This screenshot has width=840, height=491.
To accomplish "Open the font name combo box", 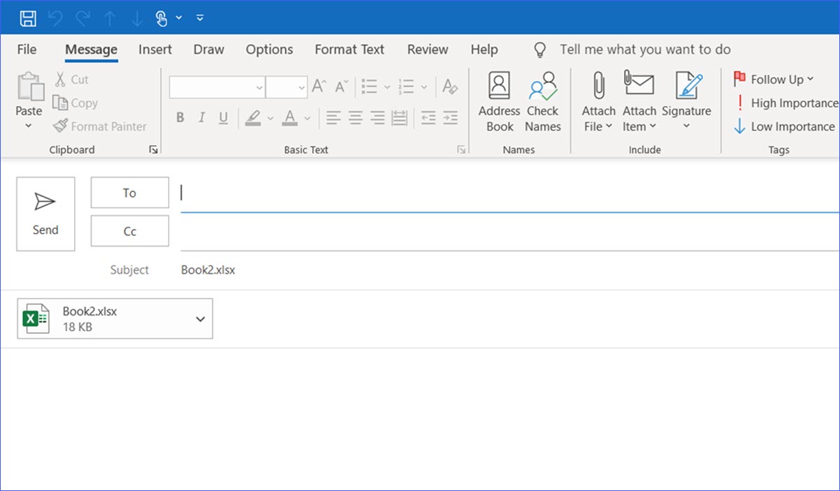I will (217, 87).
